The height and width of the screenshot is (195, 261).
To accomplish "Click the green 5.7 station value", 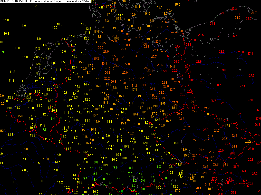I will pyautogui.click(x=122, y=184).
